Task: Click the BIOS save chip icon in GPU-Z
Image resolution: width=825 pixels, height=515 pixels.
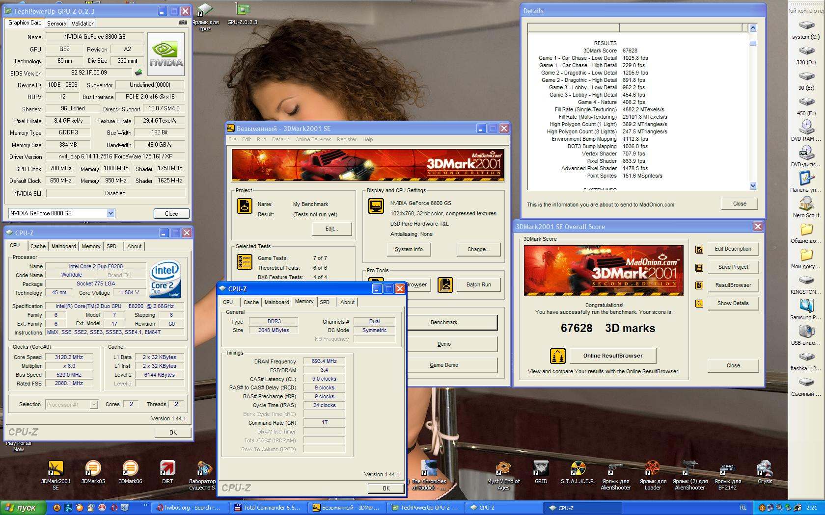Action: click(138, 73)
